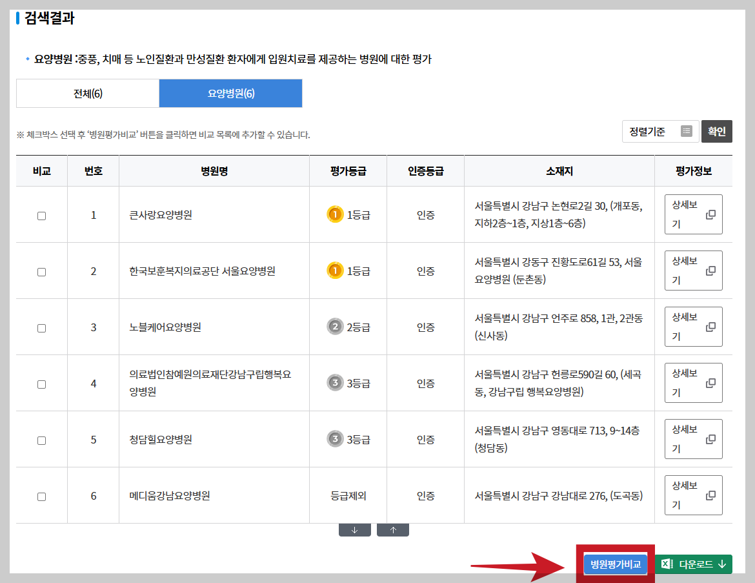Click hospital name 한국보훈복지의료공단 서울요양병원

[x=202, y=271]
